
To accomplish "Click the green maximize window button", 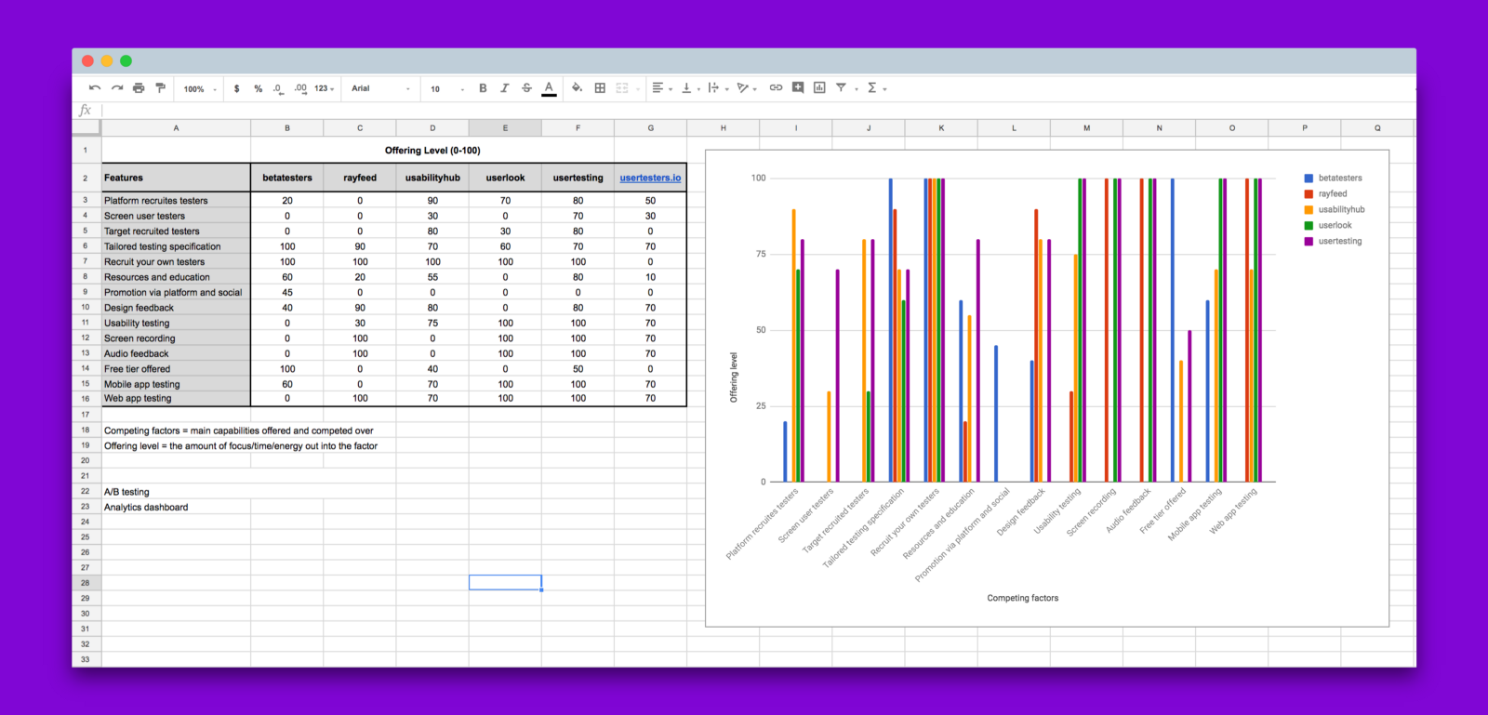I will [126, 61].
